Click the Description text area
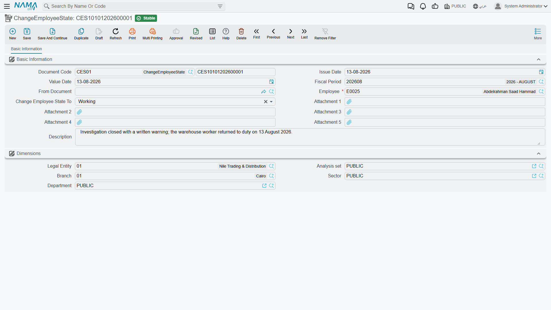551x310 pixels. coord(310,137)
